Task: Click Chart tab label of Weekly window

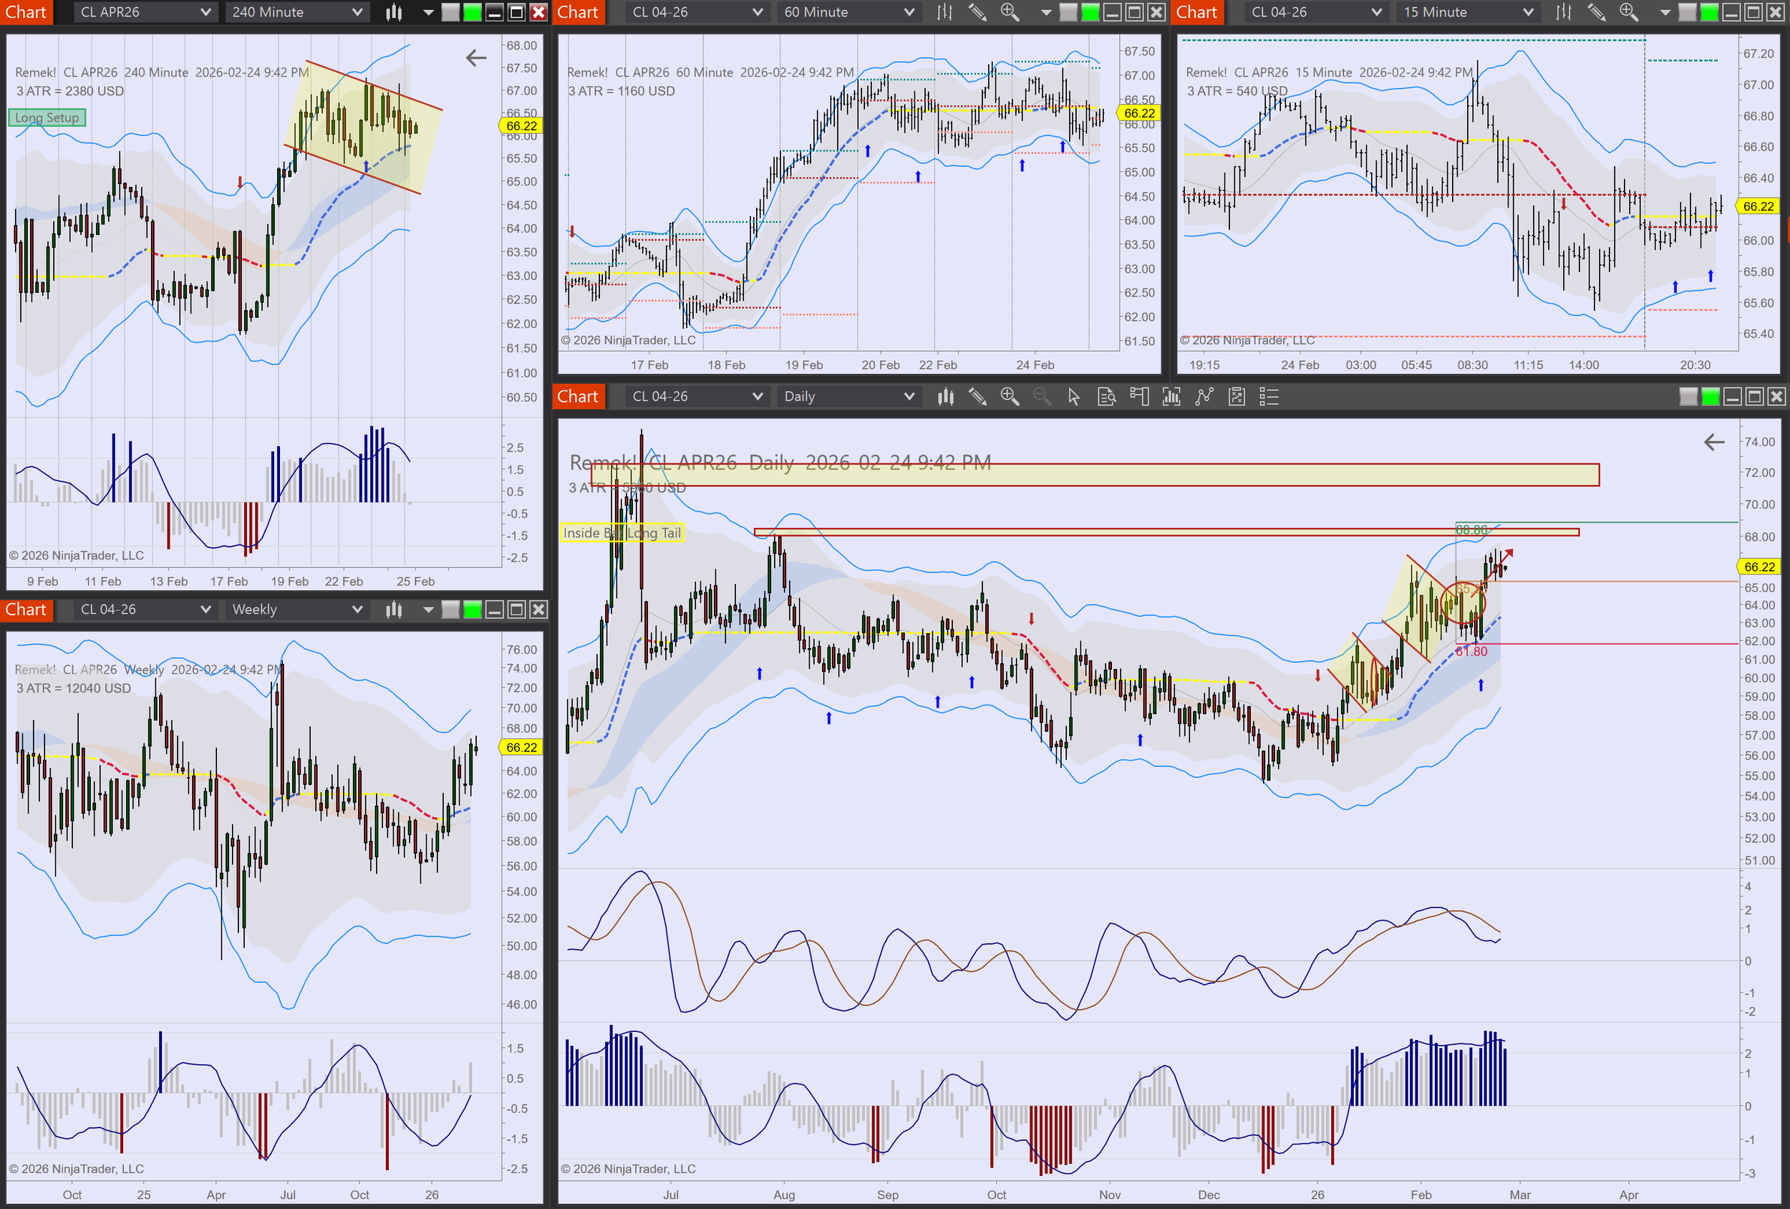Action: (26, 610)
